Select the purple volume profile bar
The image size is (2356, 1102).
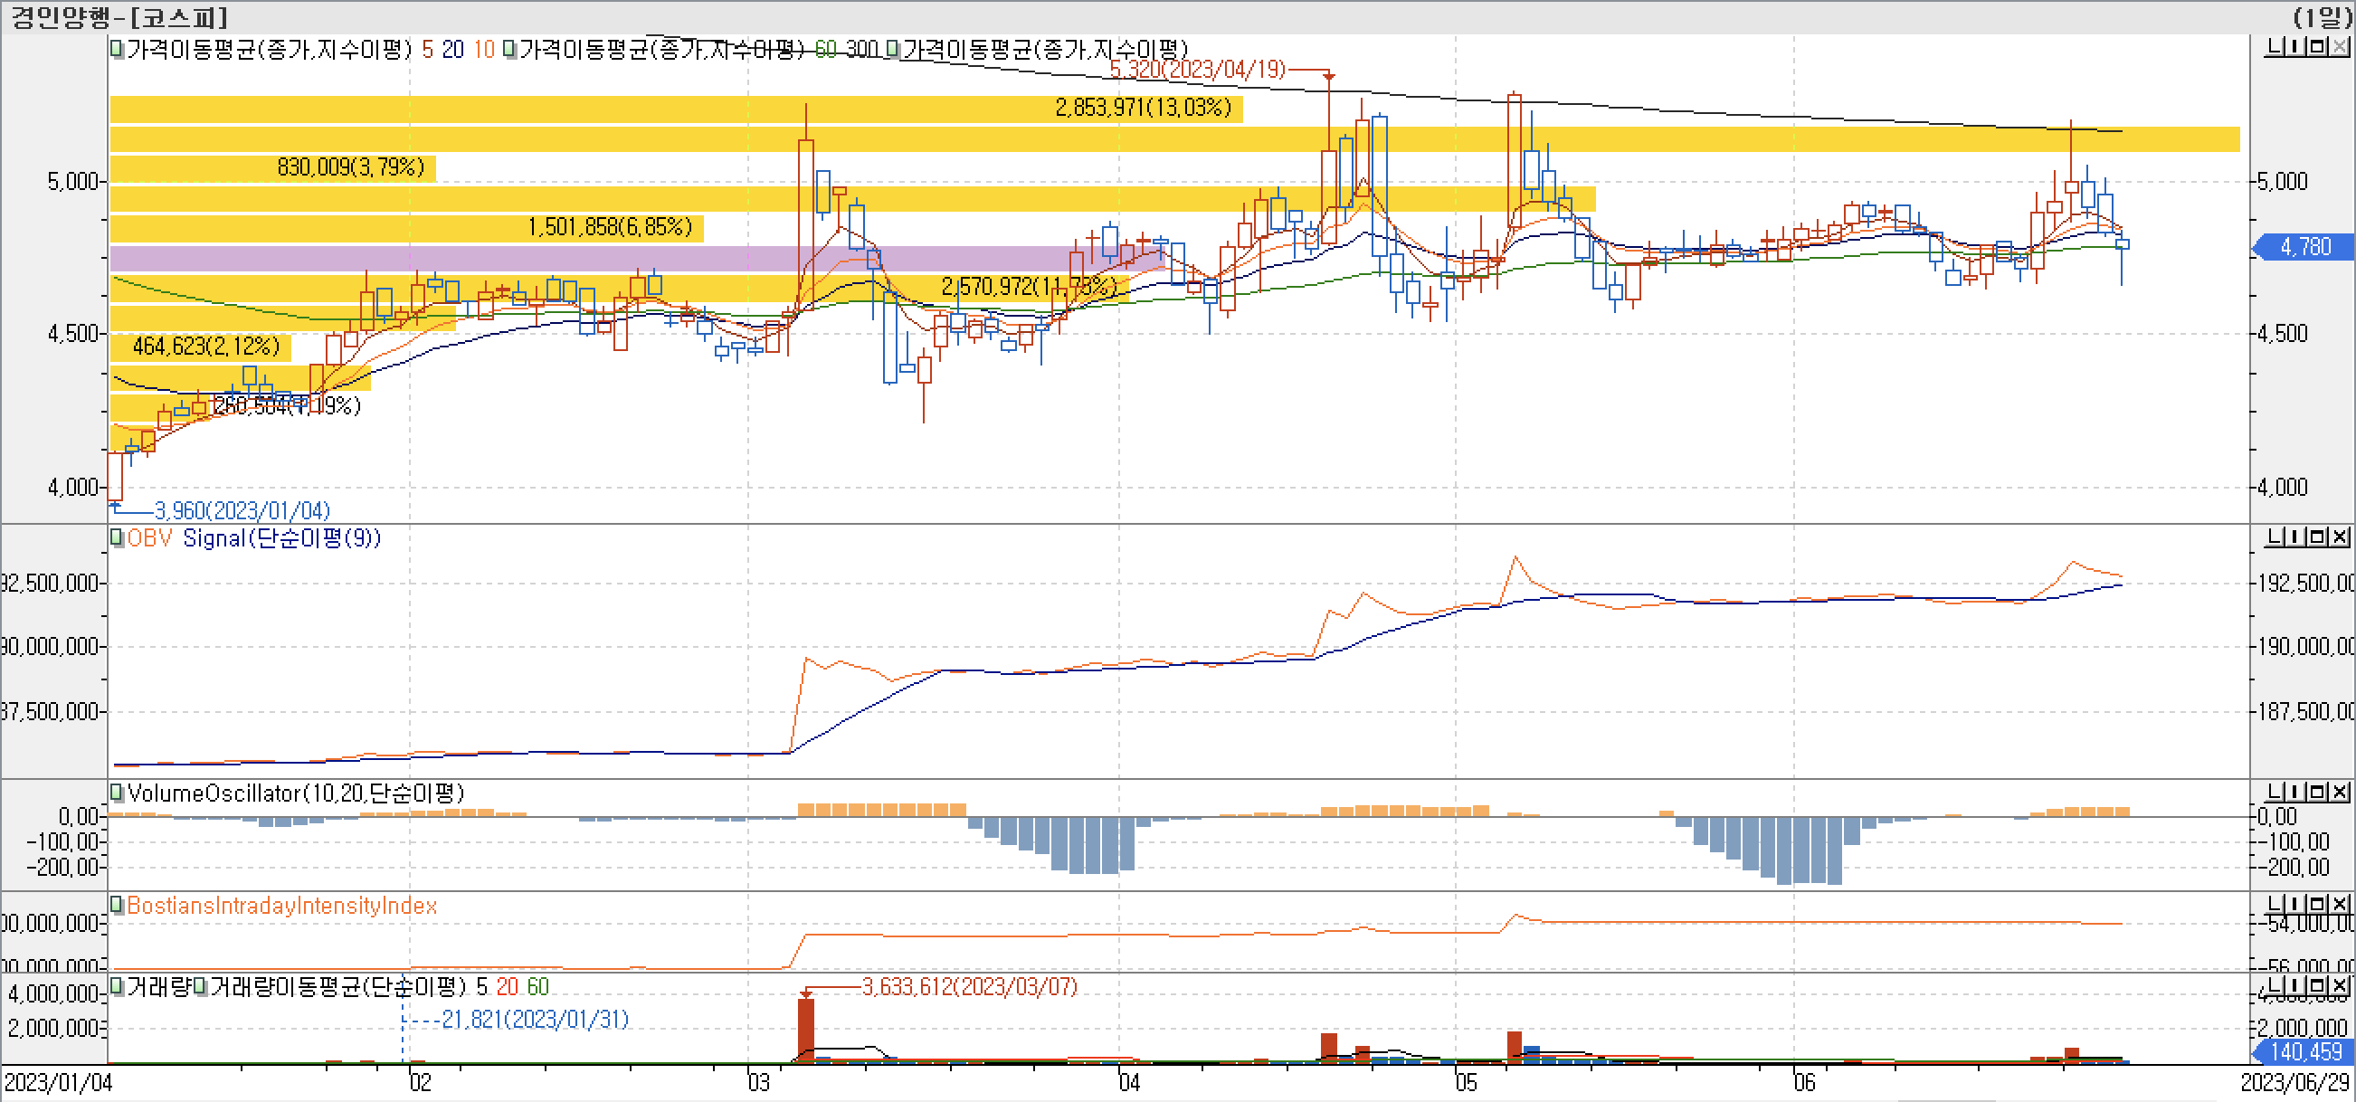(x=457, y=258)
